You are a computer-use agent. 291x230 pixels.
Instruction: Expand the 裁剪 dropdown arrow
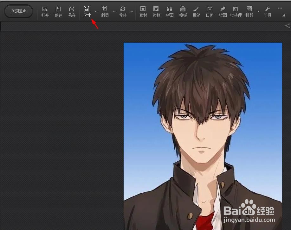(114, 11)
